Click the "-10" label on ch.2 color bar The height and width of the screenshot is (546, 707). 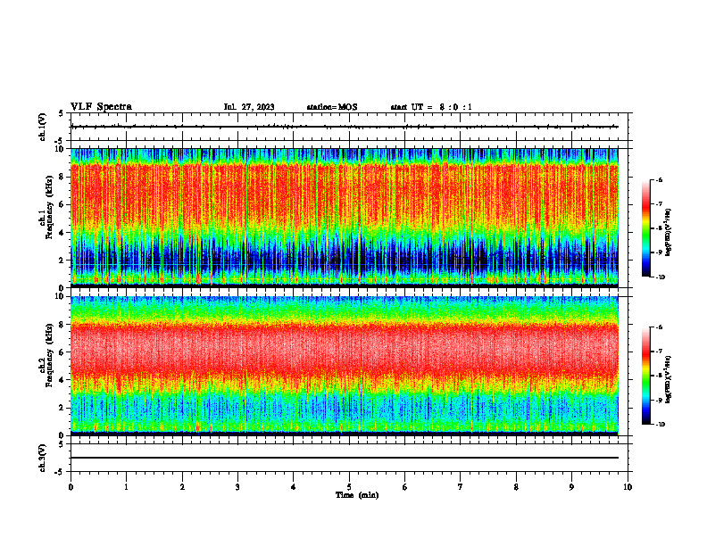click(x=660, y=425)
